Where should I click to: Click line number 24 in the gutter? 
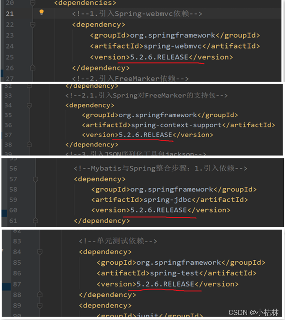point(10,46)
